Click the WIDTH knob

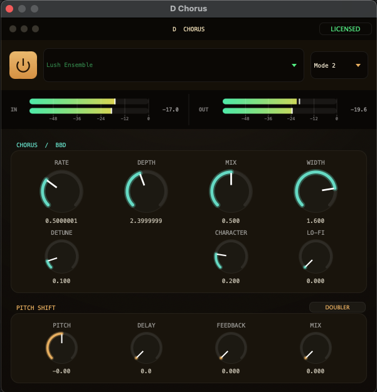point(316,191)
